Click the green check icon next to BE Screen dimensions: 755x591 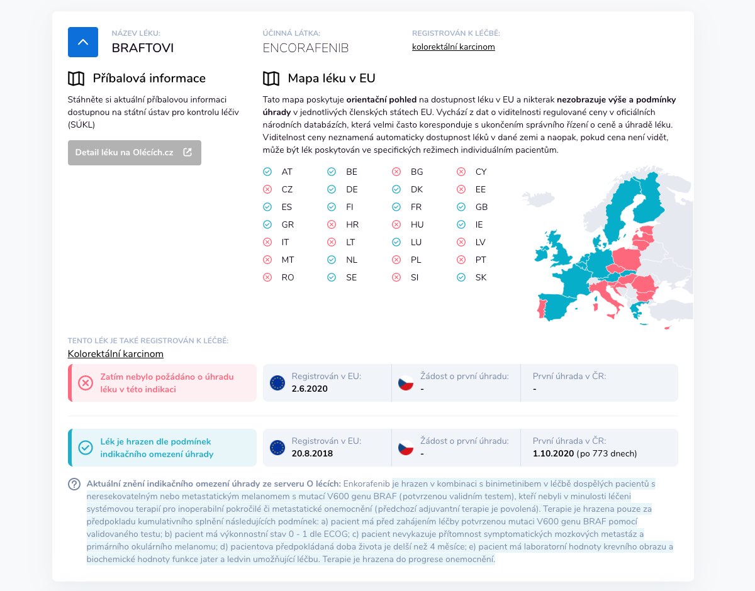click(x=332, y=172)
